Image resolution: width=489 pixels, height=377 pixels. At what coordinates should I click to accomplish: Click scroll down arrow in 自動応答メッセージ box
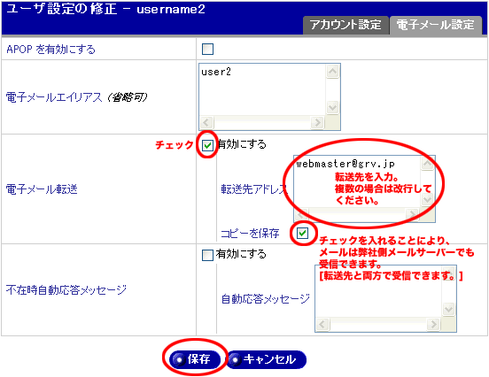point(448,309)
